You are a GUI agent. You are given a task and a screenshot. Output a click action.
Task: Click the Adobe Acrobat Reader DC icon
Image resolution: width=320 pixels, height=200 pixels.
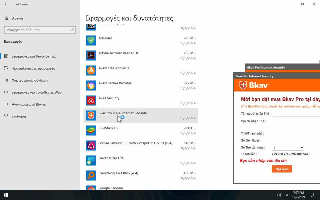[x=91, y=55]
